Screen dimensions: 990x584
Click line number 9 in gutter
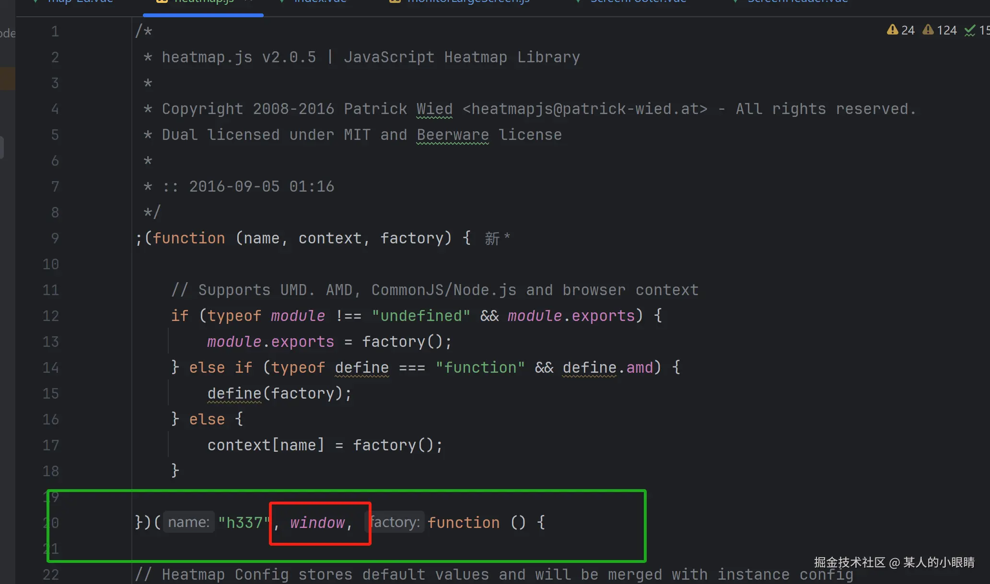pyautogui.click(x=55, y=238)
